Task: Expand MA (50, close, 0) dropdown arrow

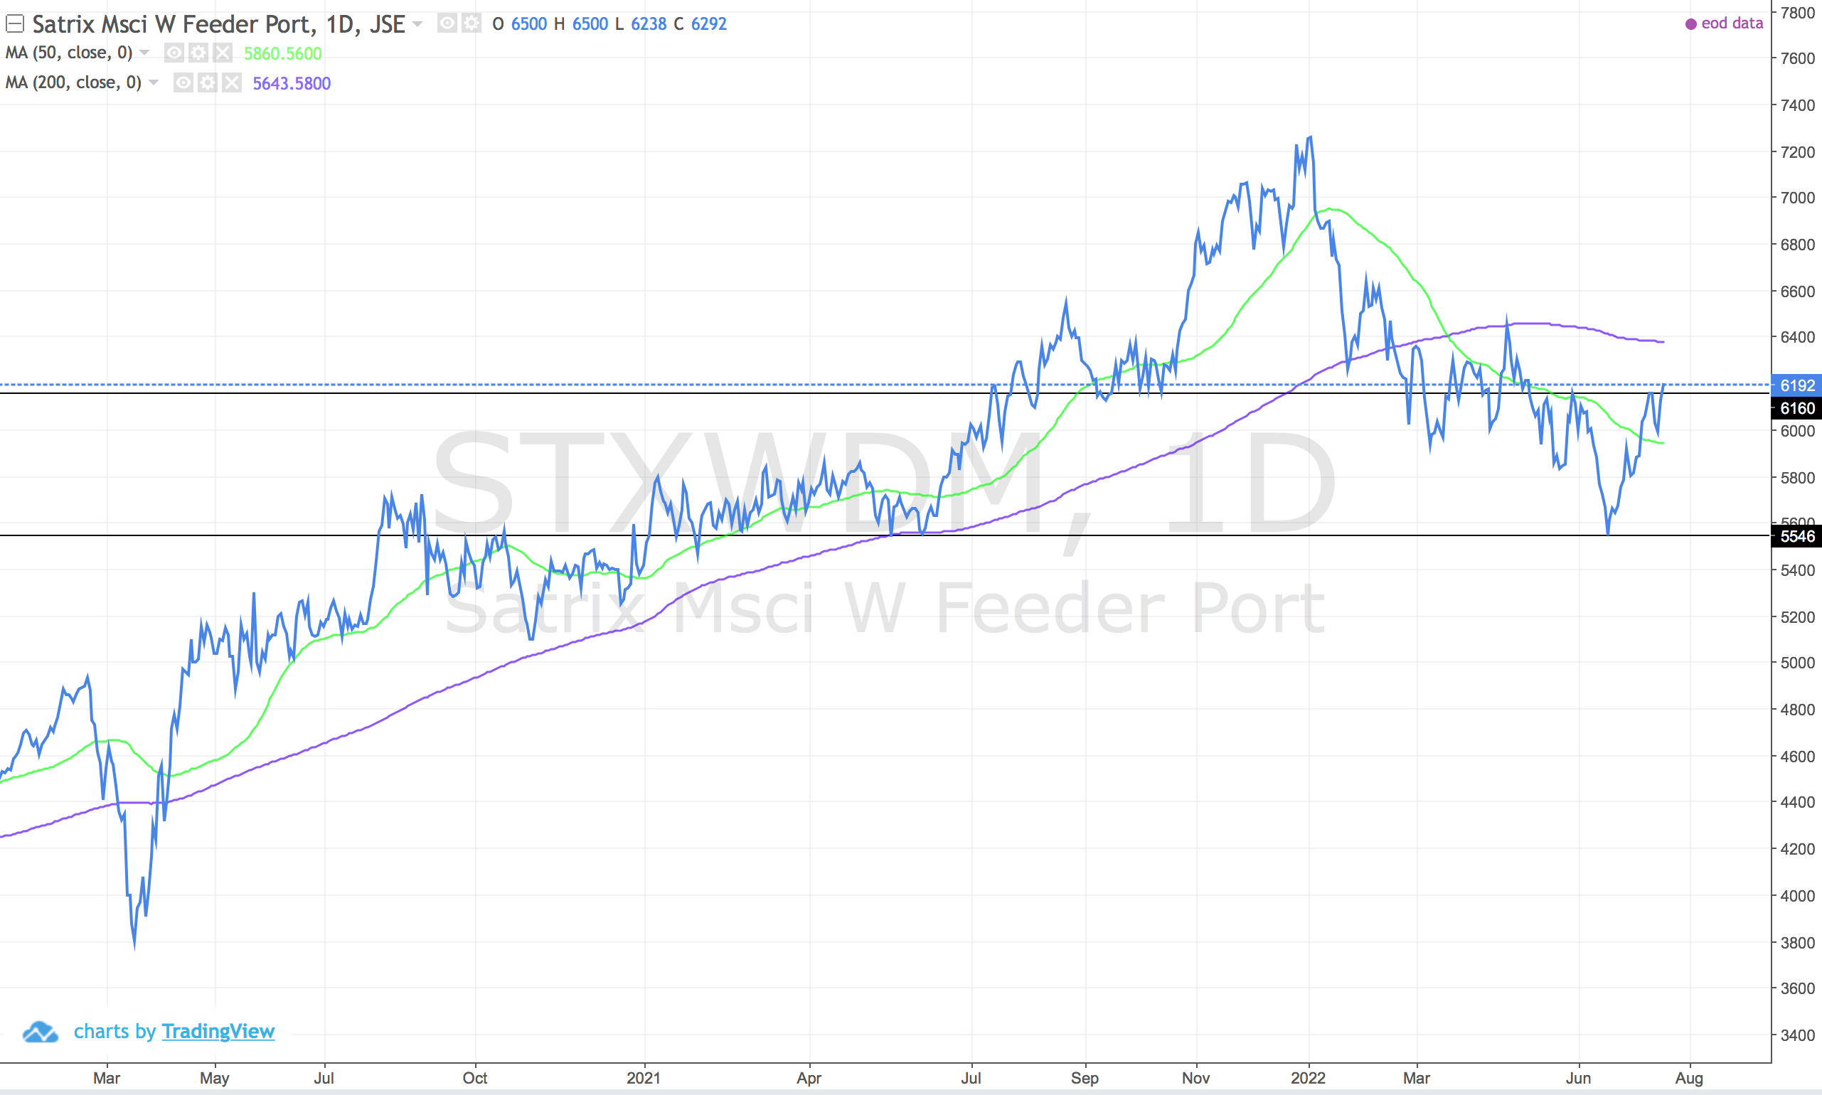Action: (144, 53)
